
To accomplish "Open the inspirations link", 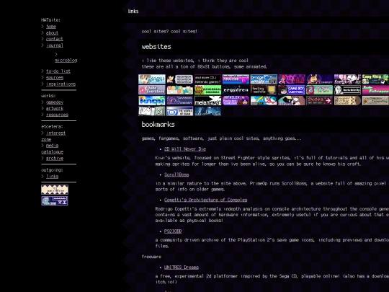I will click(61, 84).
